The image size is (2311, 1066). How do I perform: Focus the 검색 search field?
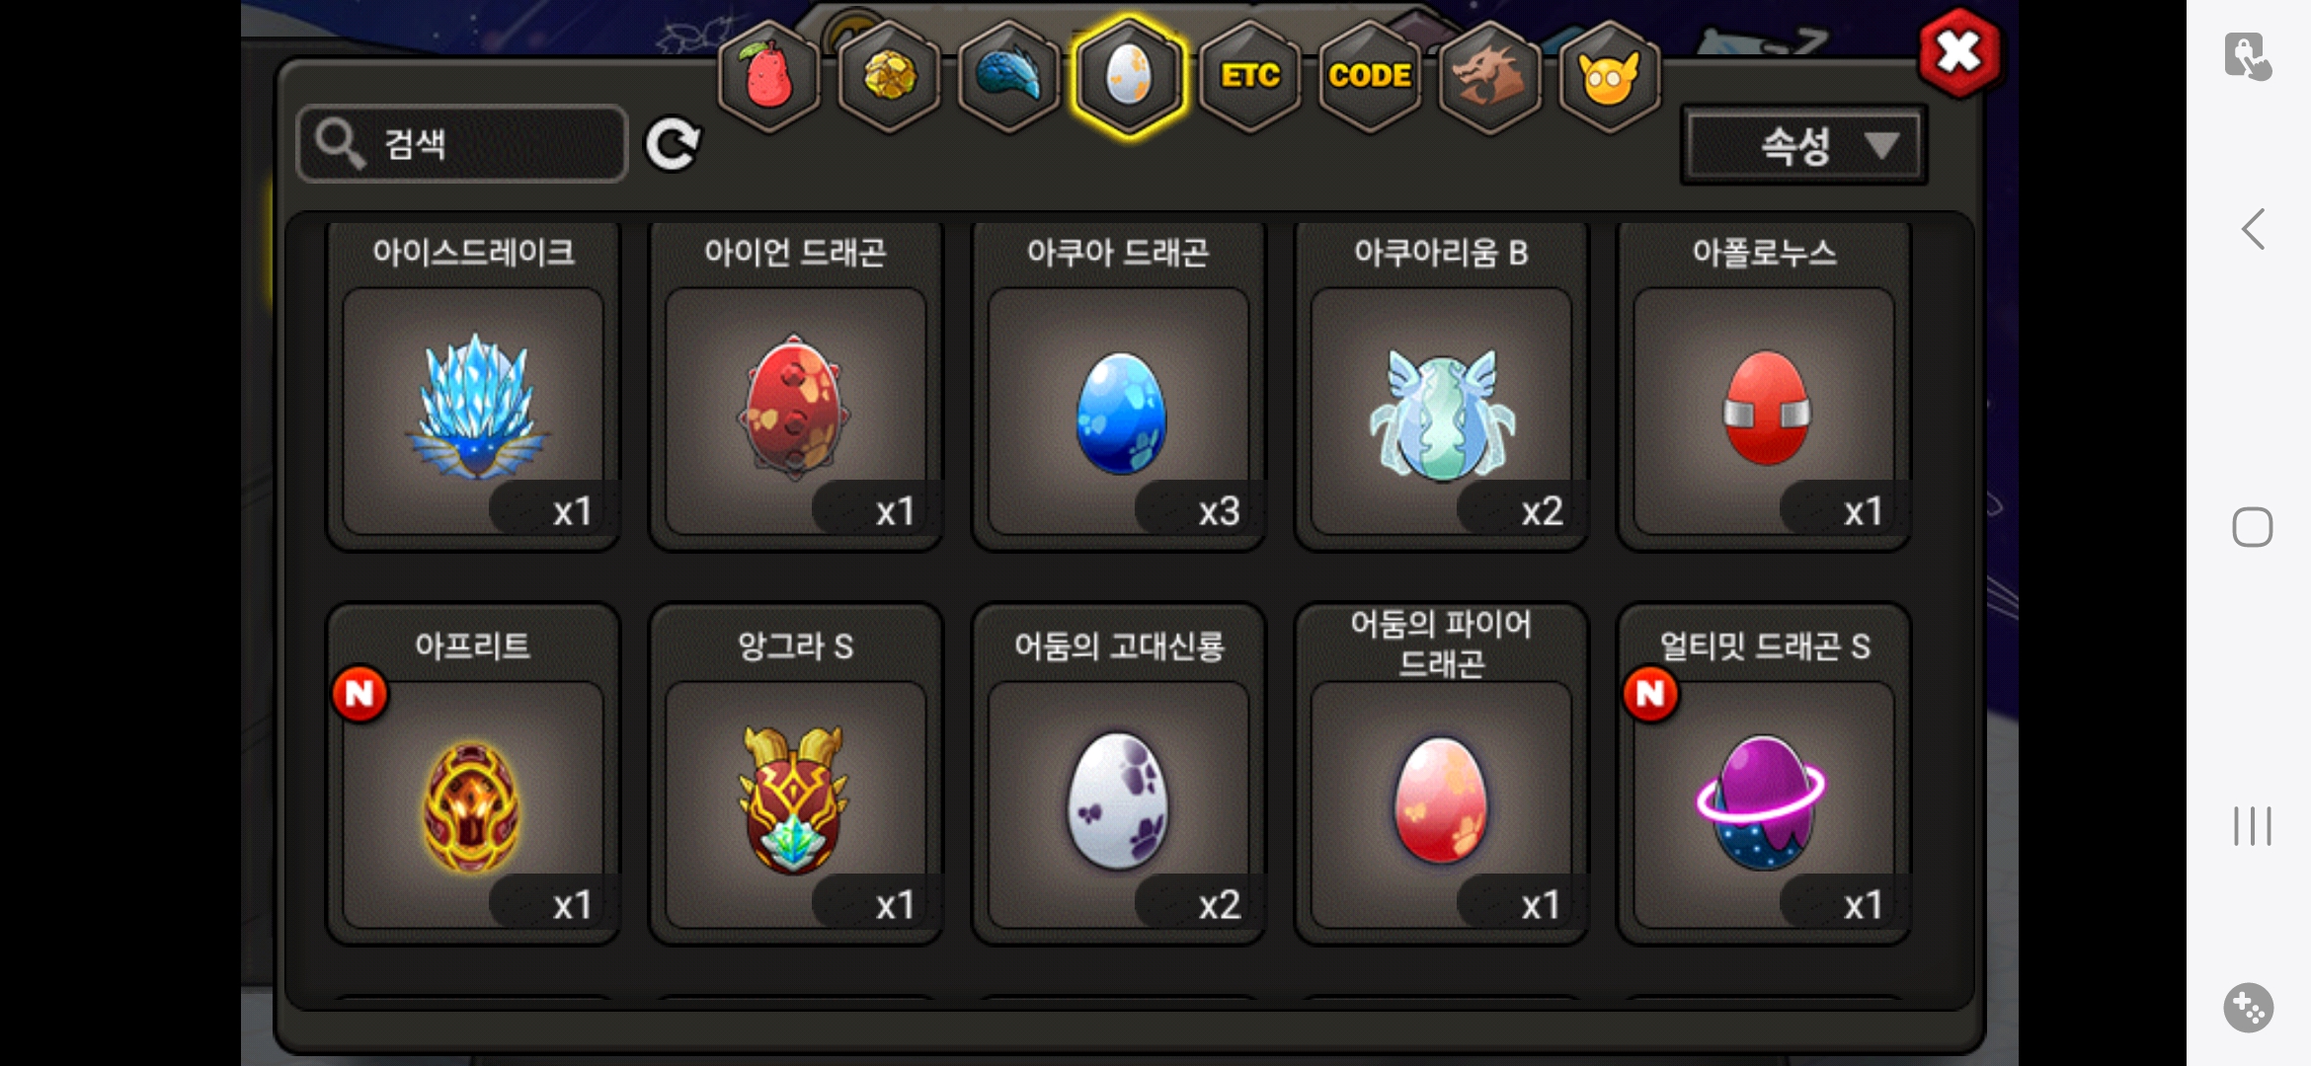coord(462,144)
